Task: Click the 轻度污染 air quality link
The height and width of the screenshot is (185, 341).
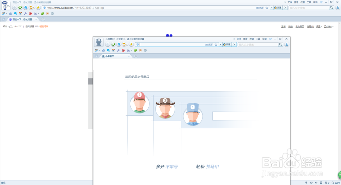Action: (x=44, y=27)
